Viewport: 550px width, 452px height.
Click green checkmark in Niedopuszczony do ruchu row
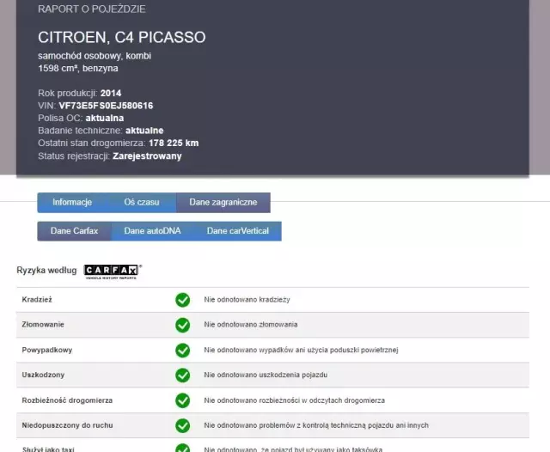point(183,425)
